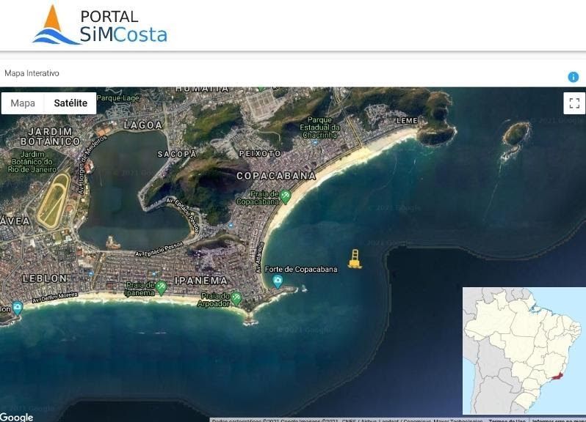Switch to Satélite view
This screenshot has height=422, width=586.
coord(70,103)
